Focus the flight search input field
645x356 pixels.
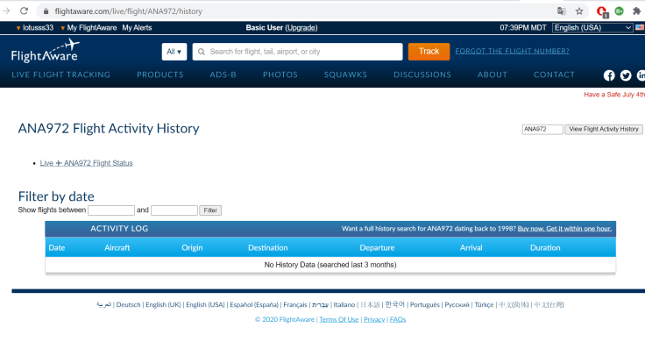pos(297,52)
